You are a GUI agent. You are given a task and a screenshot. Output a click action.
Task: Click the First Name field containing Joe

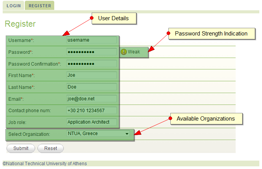click(92, 75)
